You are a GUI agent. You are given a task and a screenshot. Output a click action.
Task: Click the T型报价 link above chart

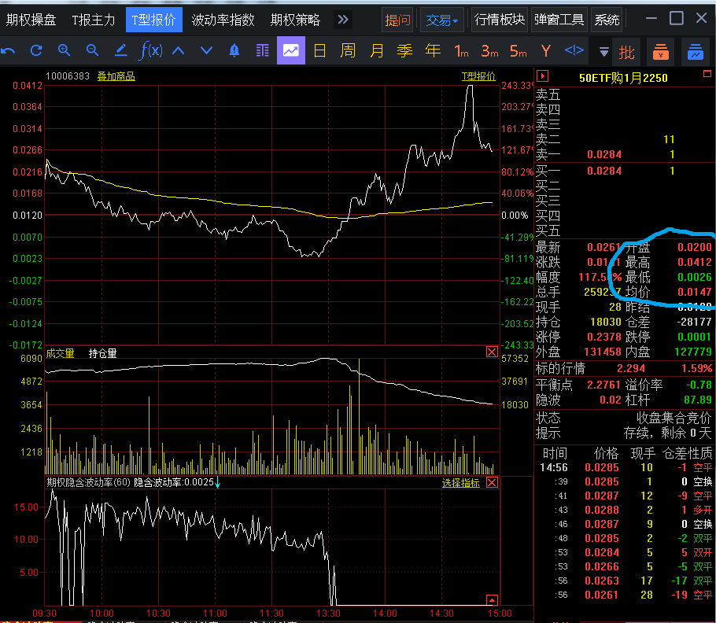[478, 76]
